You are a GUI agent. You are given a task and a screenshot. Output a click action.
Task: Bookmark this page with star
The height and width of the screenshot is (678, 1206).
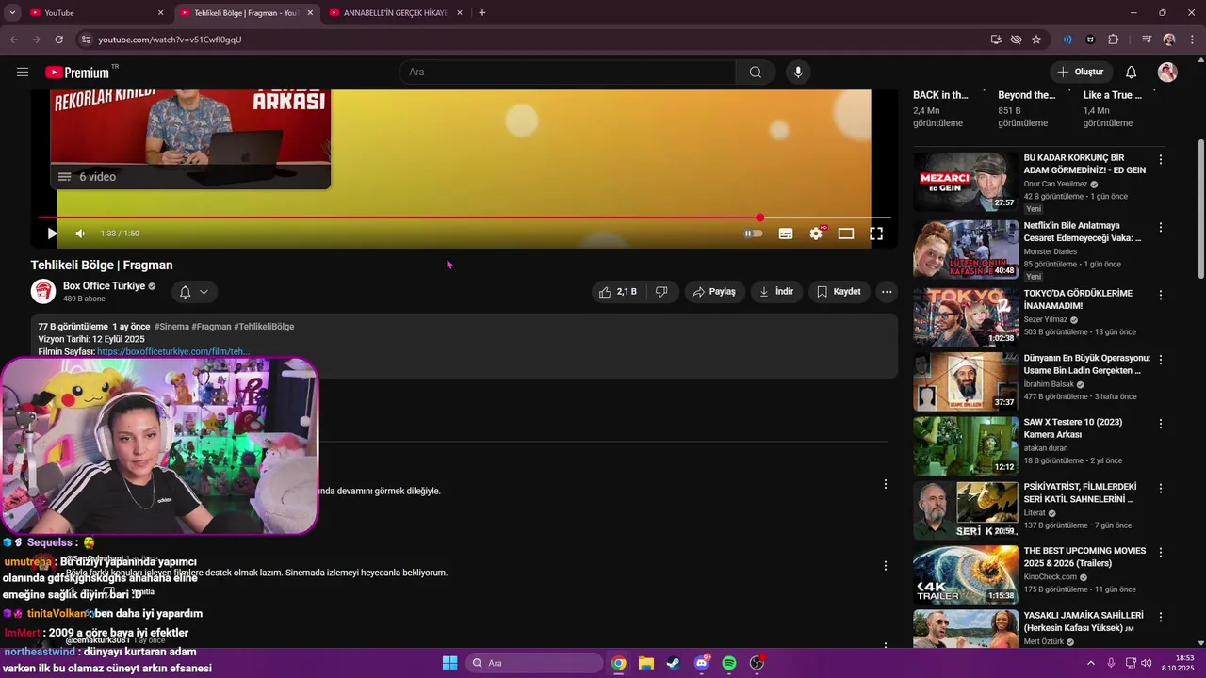(1036, 40)
